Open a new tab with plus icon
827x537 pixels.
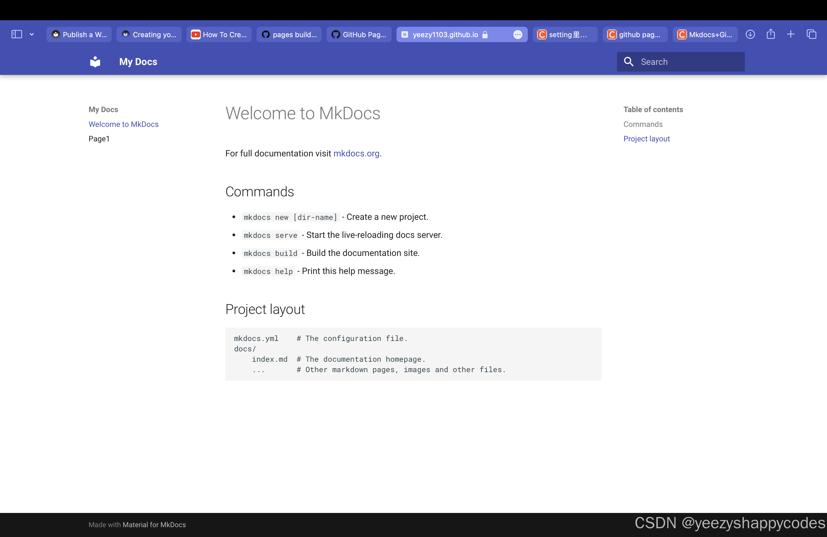[791, 34]
